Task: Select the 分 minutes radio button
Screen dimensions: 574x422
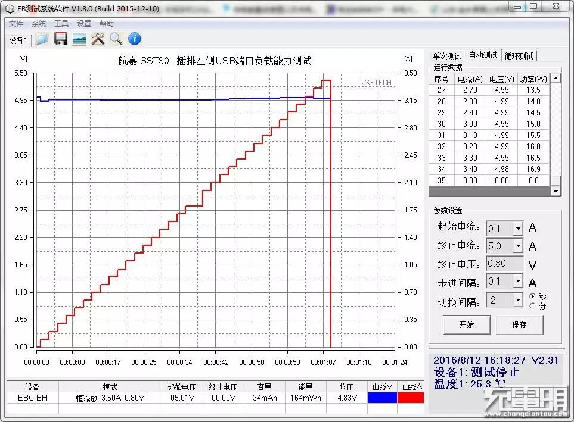Action: point(533,305)
